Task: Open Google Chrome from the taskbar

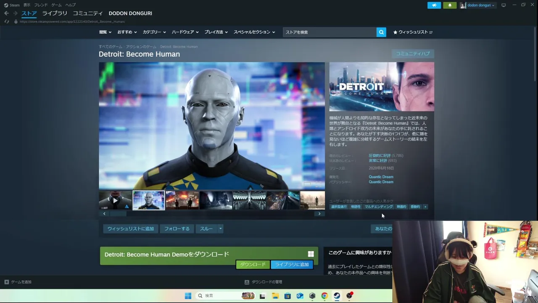Action: click(x=324, y=296)
